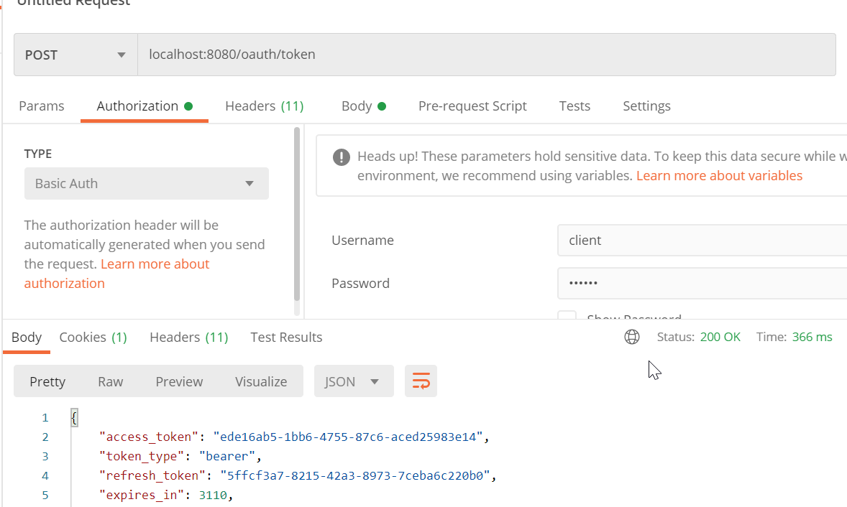This screenshot has width=847, height=507.
Task: Click the Username input field containing client
Action: pos(702,240)
